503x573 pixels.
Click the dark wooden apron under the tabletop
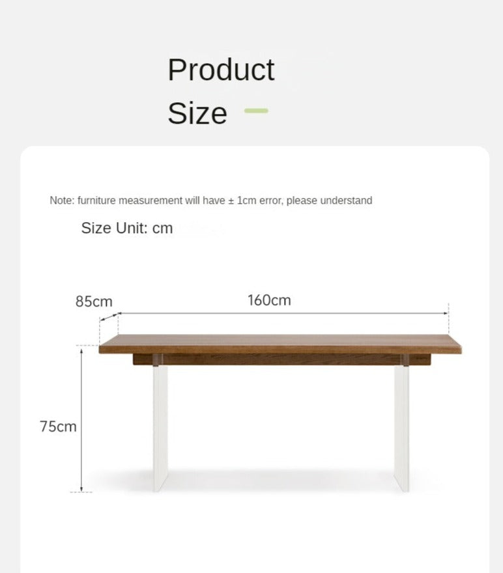point(280,359)
